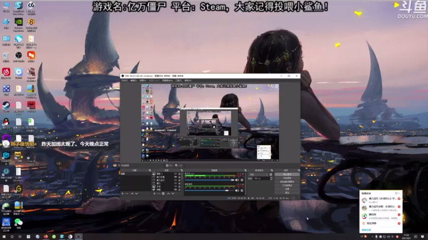Open the 工具(T) menu in OBS
The height and width of the screenshot is (240, 428).
coord(179,81)
